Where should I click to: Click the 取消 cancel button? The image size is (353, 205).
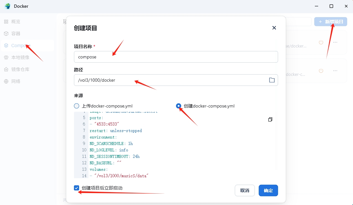(245, 190)
